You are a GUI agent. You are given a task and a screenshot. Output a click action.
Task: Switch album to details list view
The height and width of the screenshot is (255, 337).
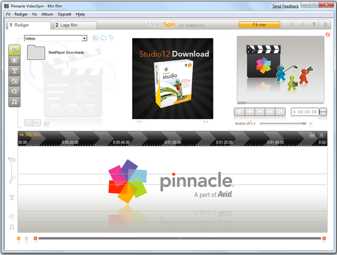pyautogui.click(x=28, y=123)
